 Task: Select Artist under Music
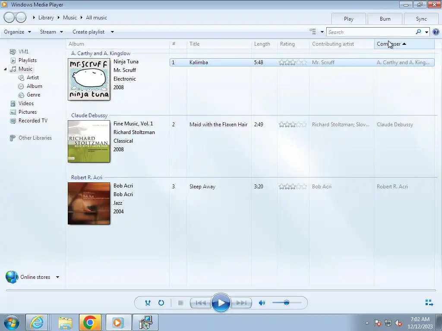(33, 78)
